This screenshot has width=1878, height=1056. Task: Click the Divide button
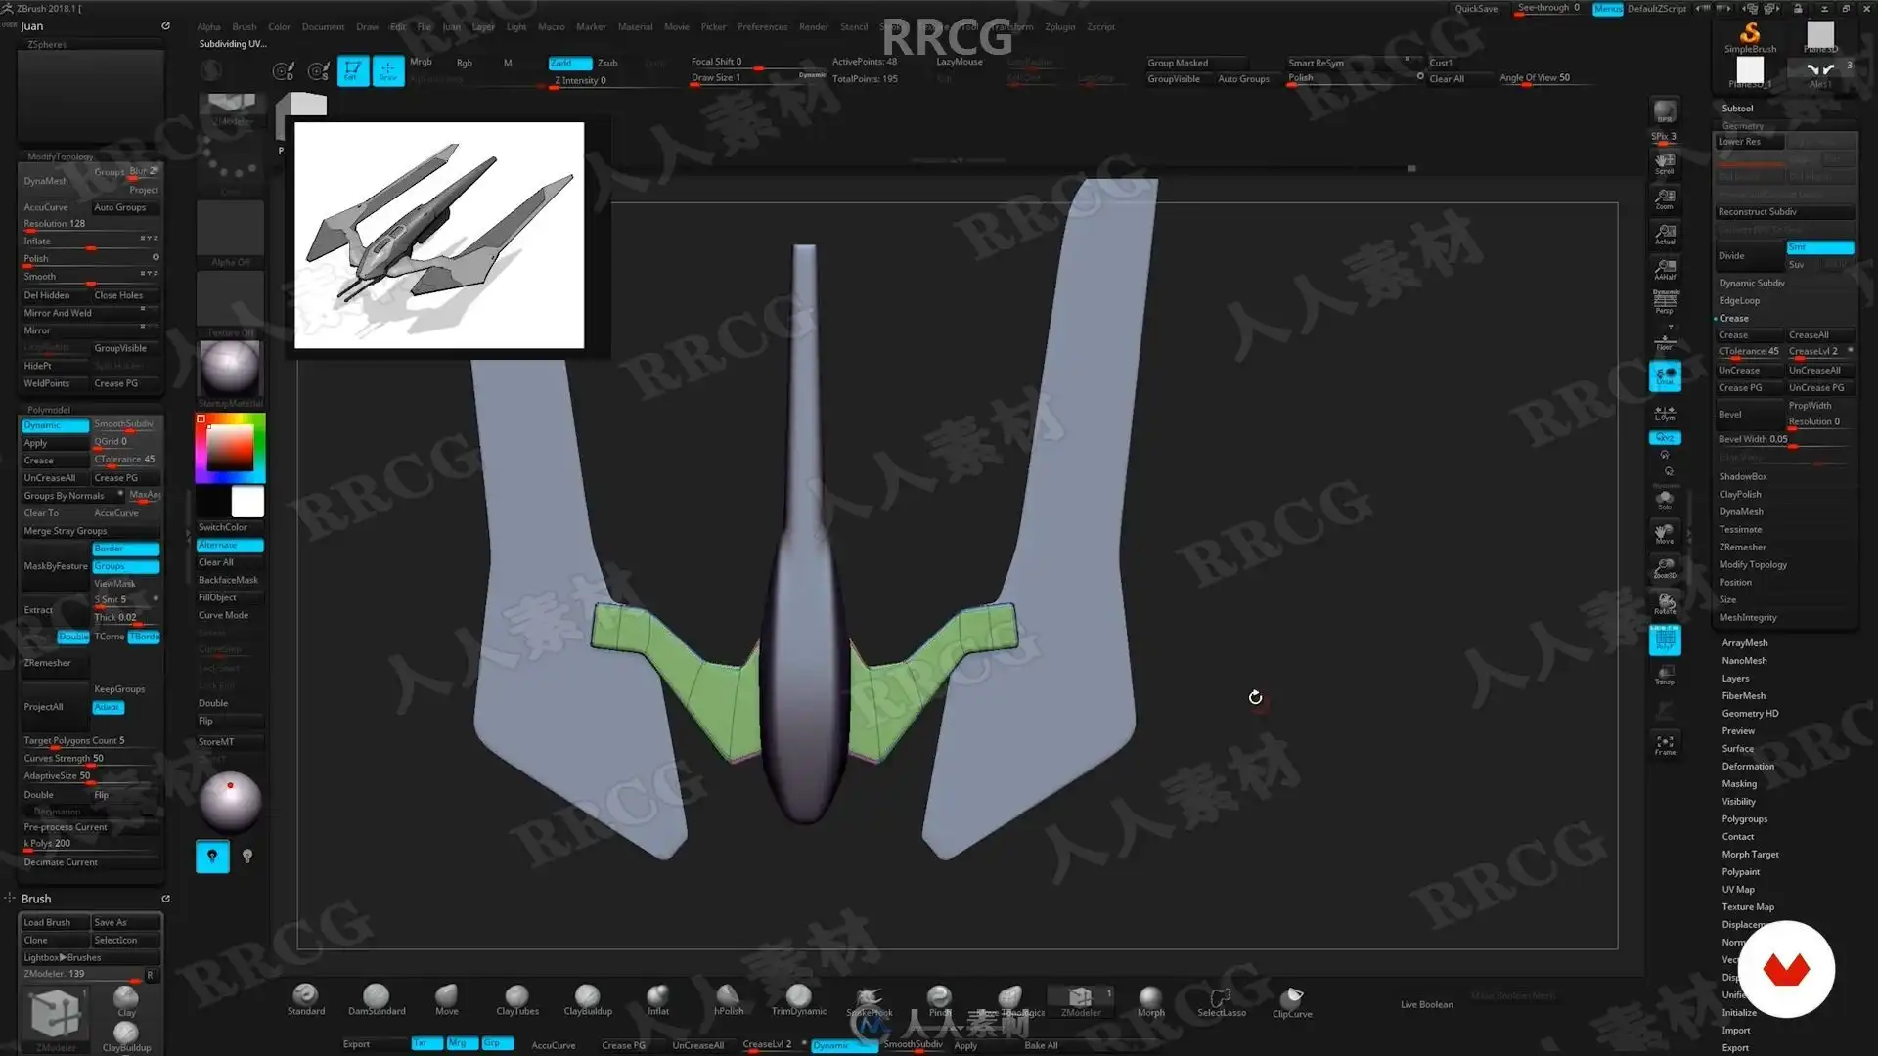[1748, 256]
